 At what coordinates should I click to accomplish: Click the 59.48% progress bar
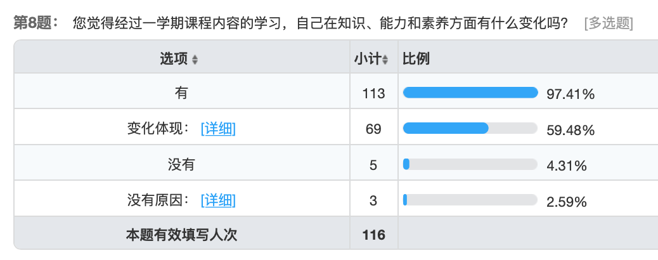(x=470, y=129)
